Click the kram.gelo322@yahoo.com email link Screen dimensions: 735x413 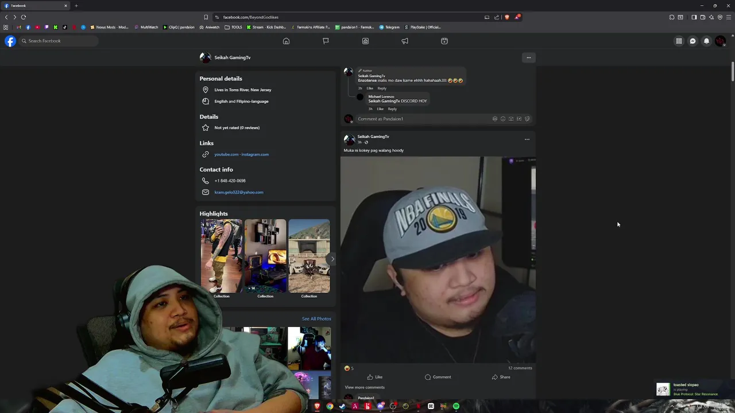click(239, 192)
